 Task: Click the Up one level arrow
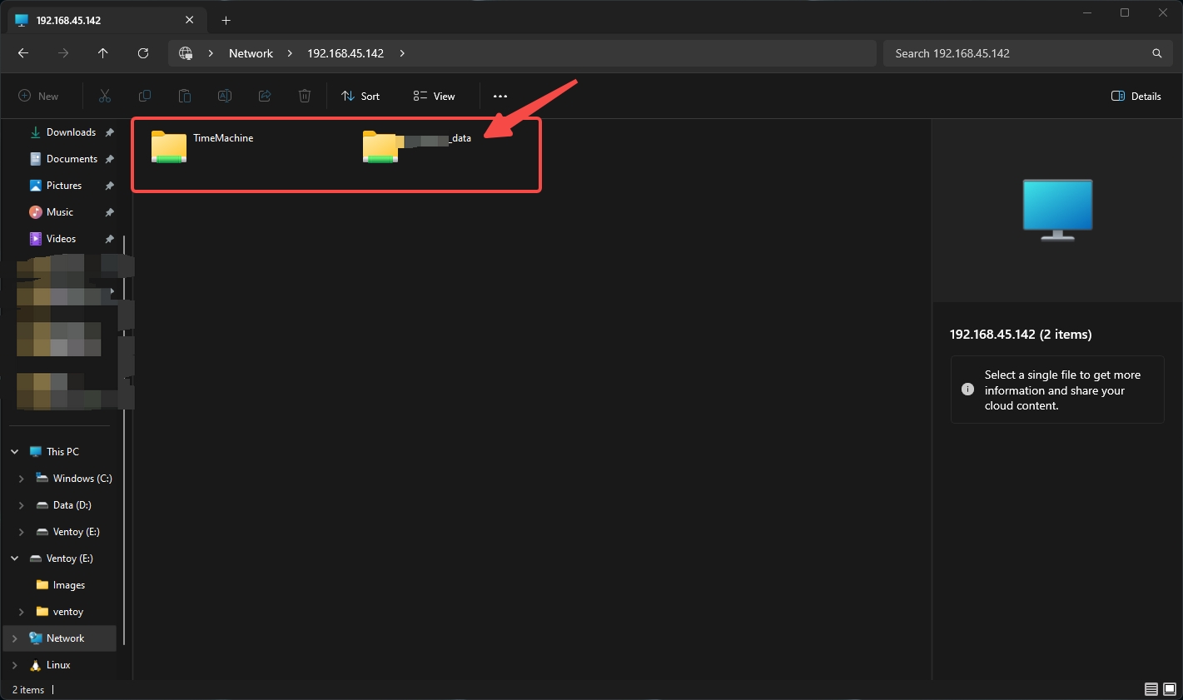point(103,53)
